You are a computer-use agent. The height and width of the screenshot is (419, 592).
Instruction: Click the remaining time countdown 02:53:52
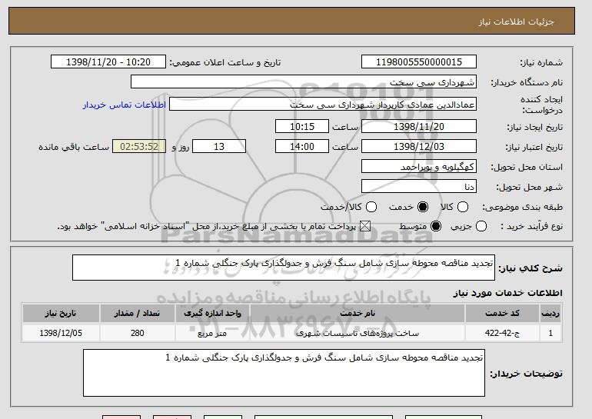pyautogui.click(x=139, y=147)
